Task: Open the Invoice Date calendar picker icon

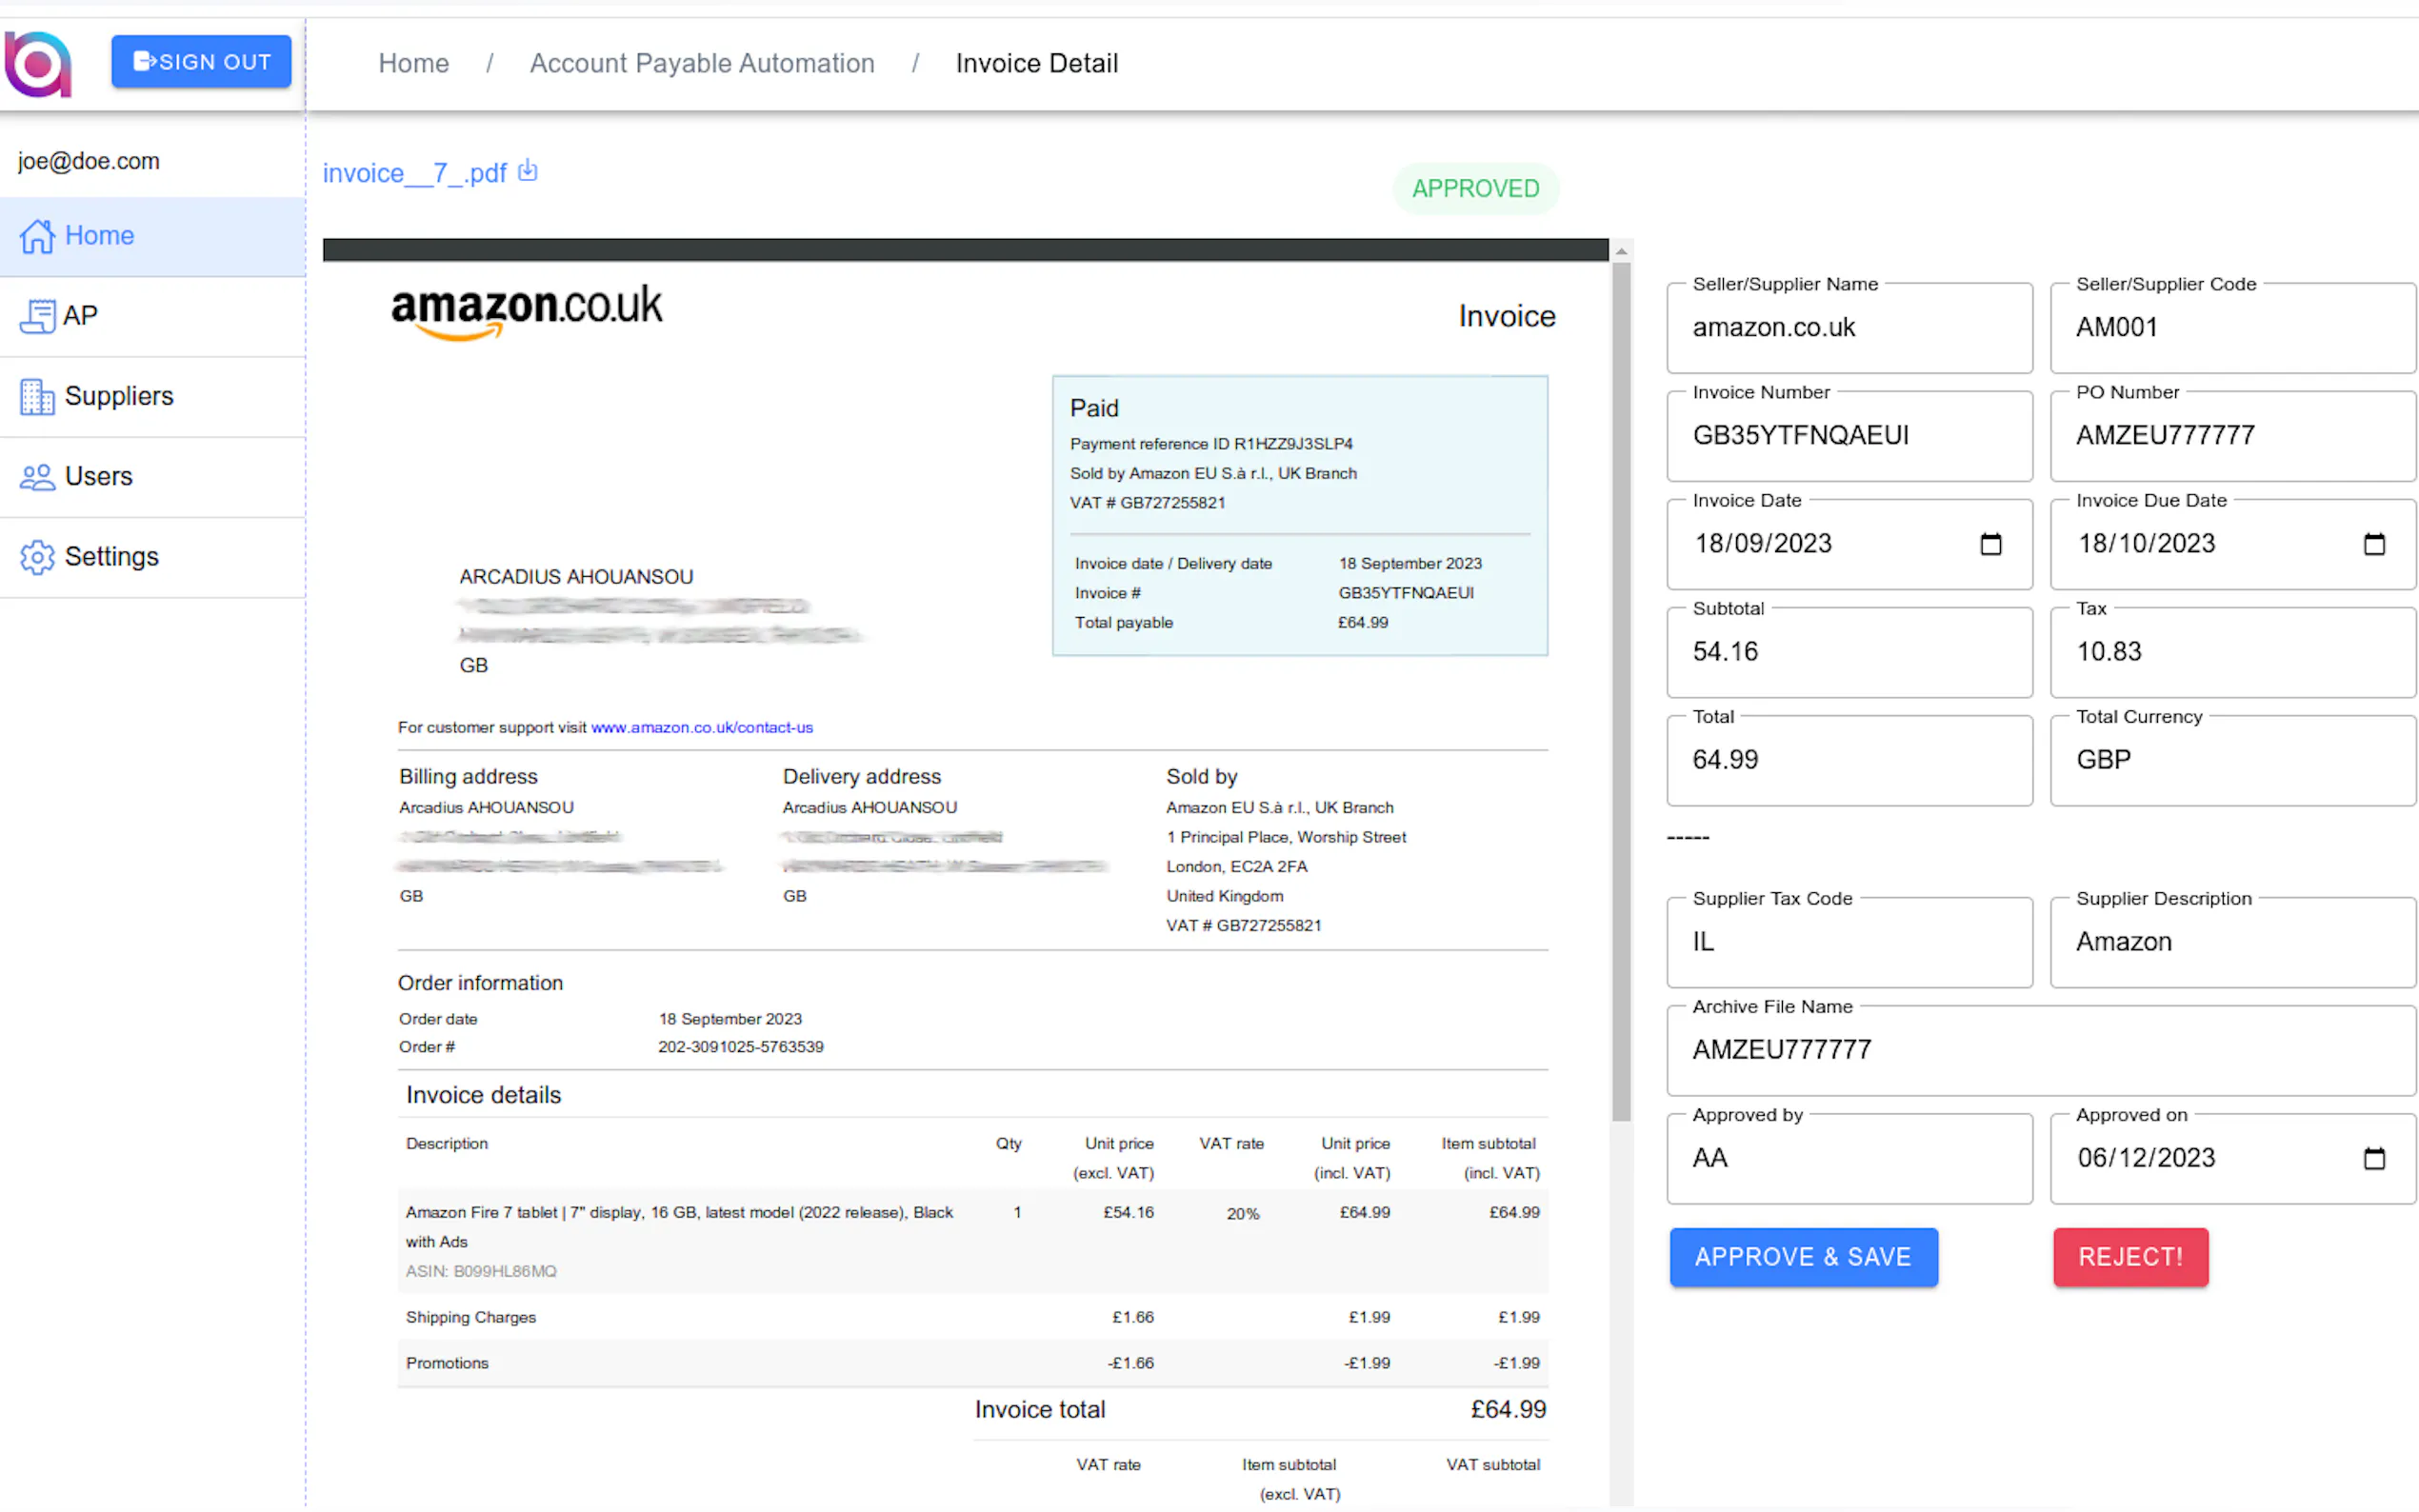Action: (1990, 544)
